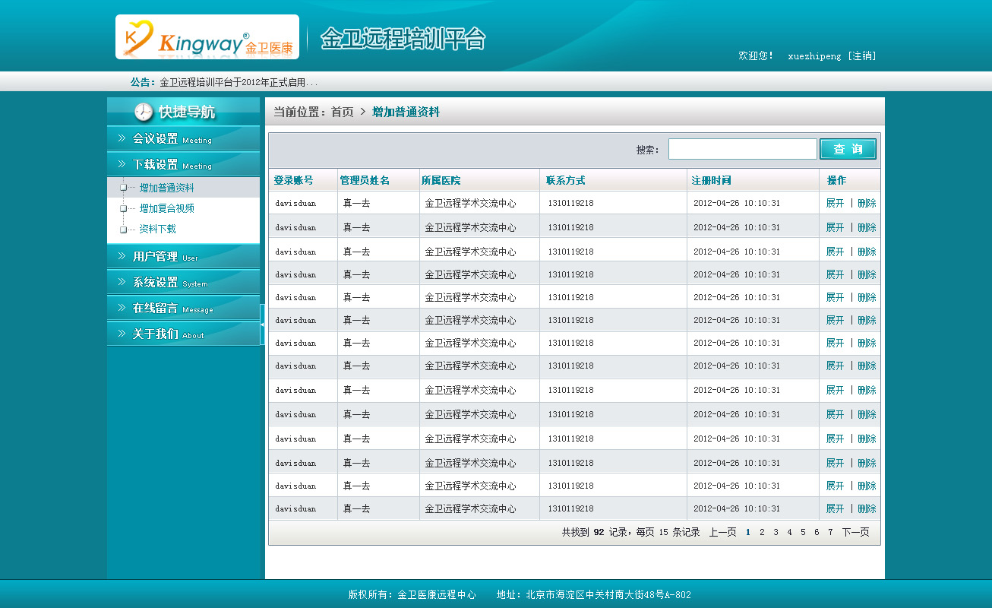Click 展开 in the last table row

pos(835,508)
